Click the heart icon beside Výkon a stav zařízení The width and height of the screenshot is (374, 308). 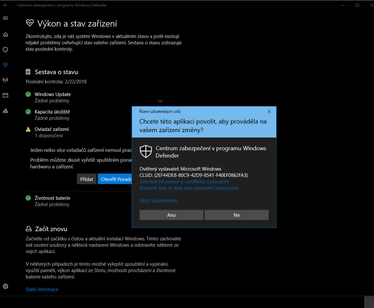(x=30, y=23)
